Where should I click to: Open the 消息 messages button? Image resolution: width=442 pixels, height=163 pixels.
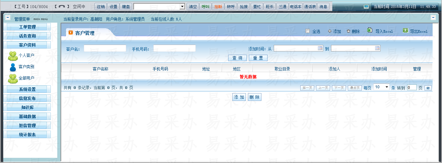(323, 6)
